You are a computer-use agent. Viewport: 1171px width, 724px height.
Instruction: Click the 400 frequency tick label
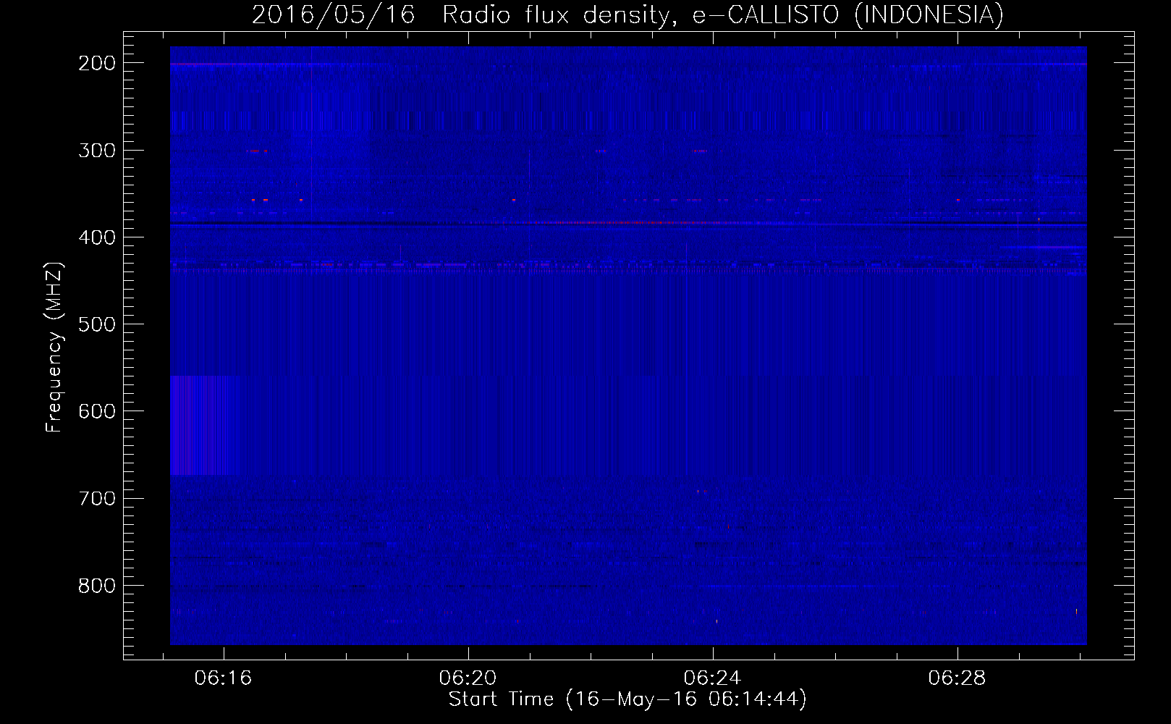97,237
